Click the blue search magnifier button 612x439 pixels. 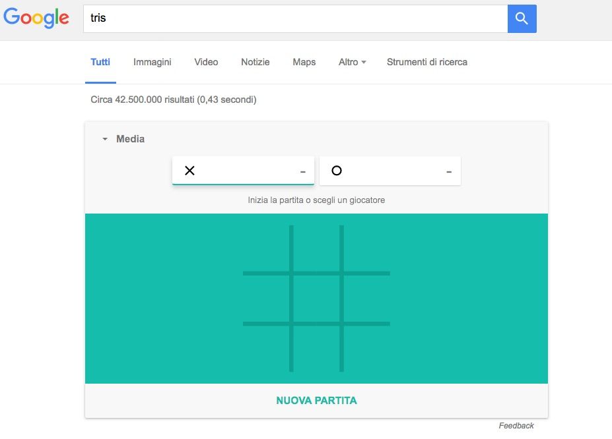[522, 18]
